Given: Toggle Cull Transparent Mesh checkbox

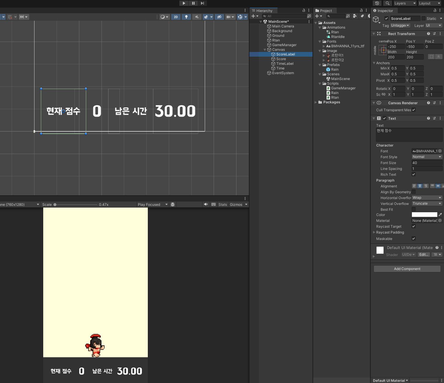Looking at the screenshot, I should pyautogui.click(x=414, y=110).
